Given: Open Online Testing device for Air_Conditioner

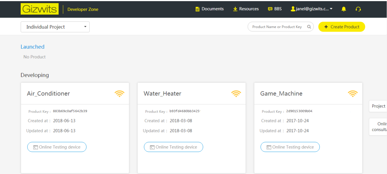Looking at the screenshot, I should click(x=57, y=147).
